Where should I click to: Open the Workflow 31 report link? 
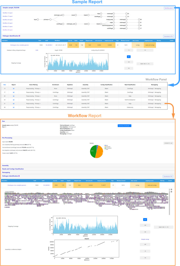coord(8,27)
